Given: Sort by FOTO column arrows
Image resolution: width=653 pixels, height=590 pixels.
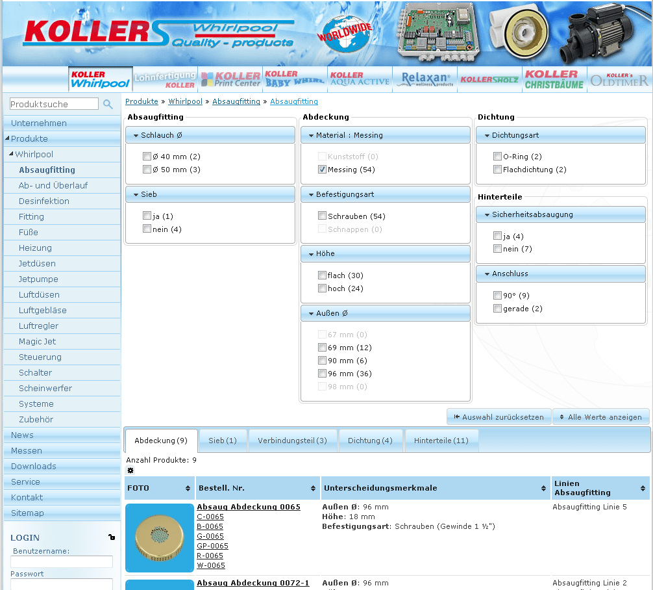Looking at the screenshot, I should tap(188, 488).
